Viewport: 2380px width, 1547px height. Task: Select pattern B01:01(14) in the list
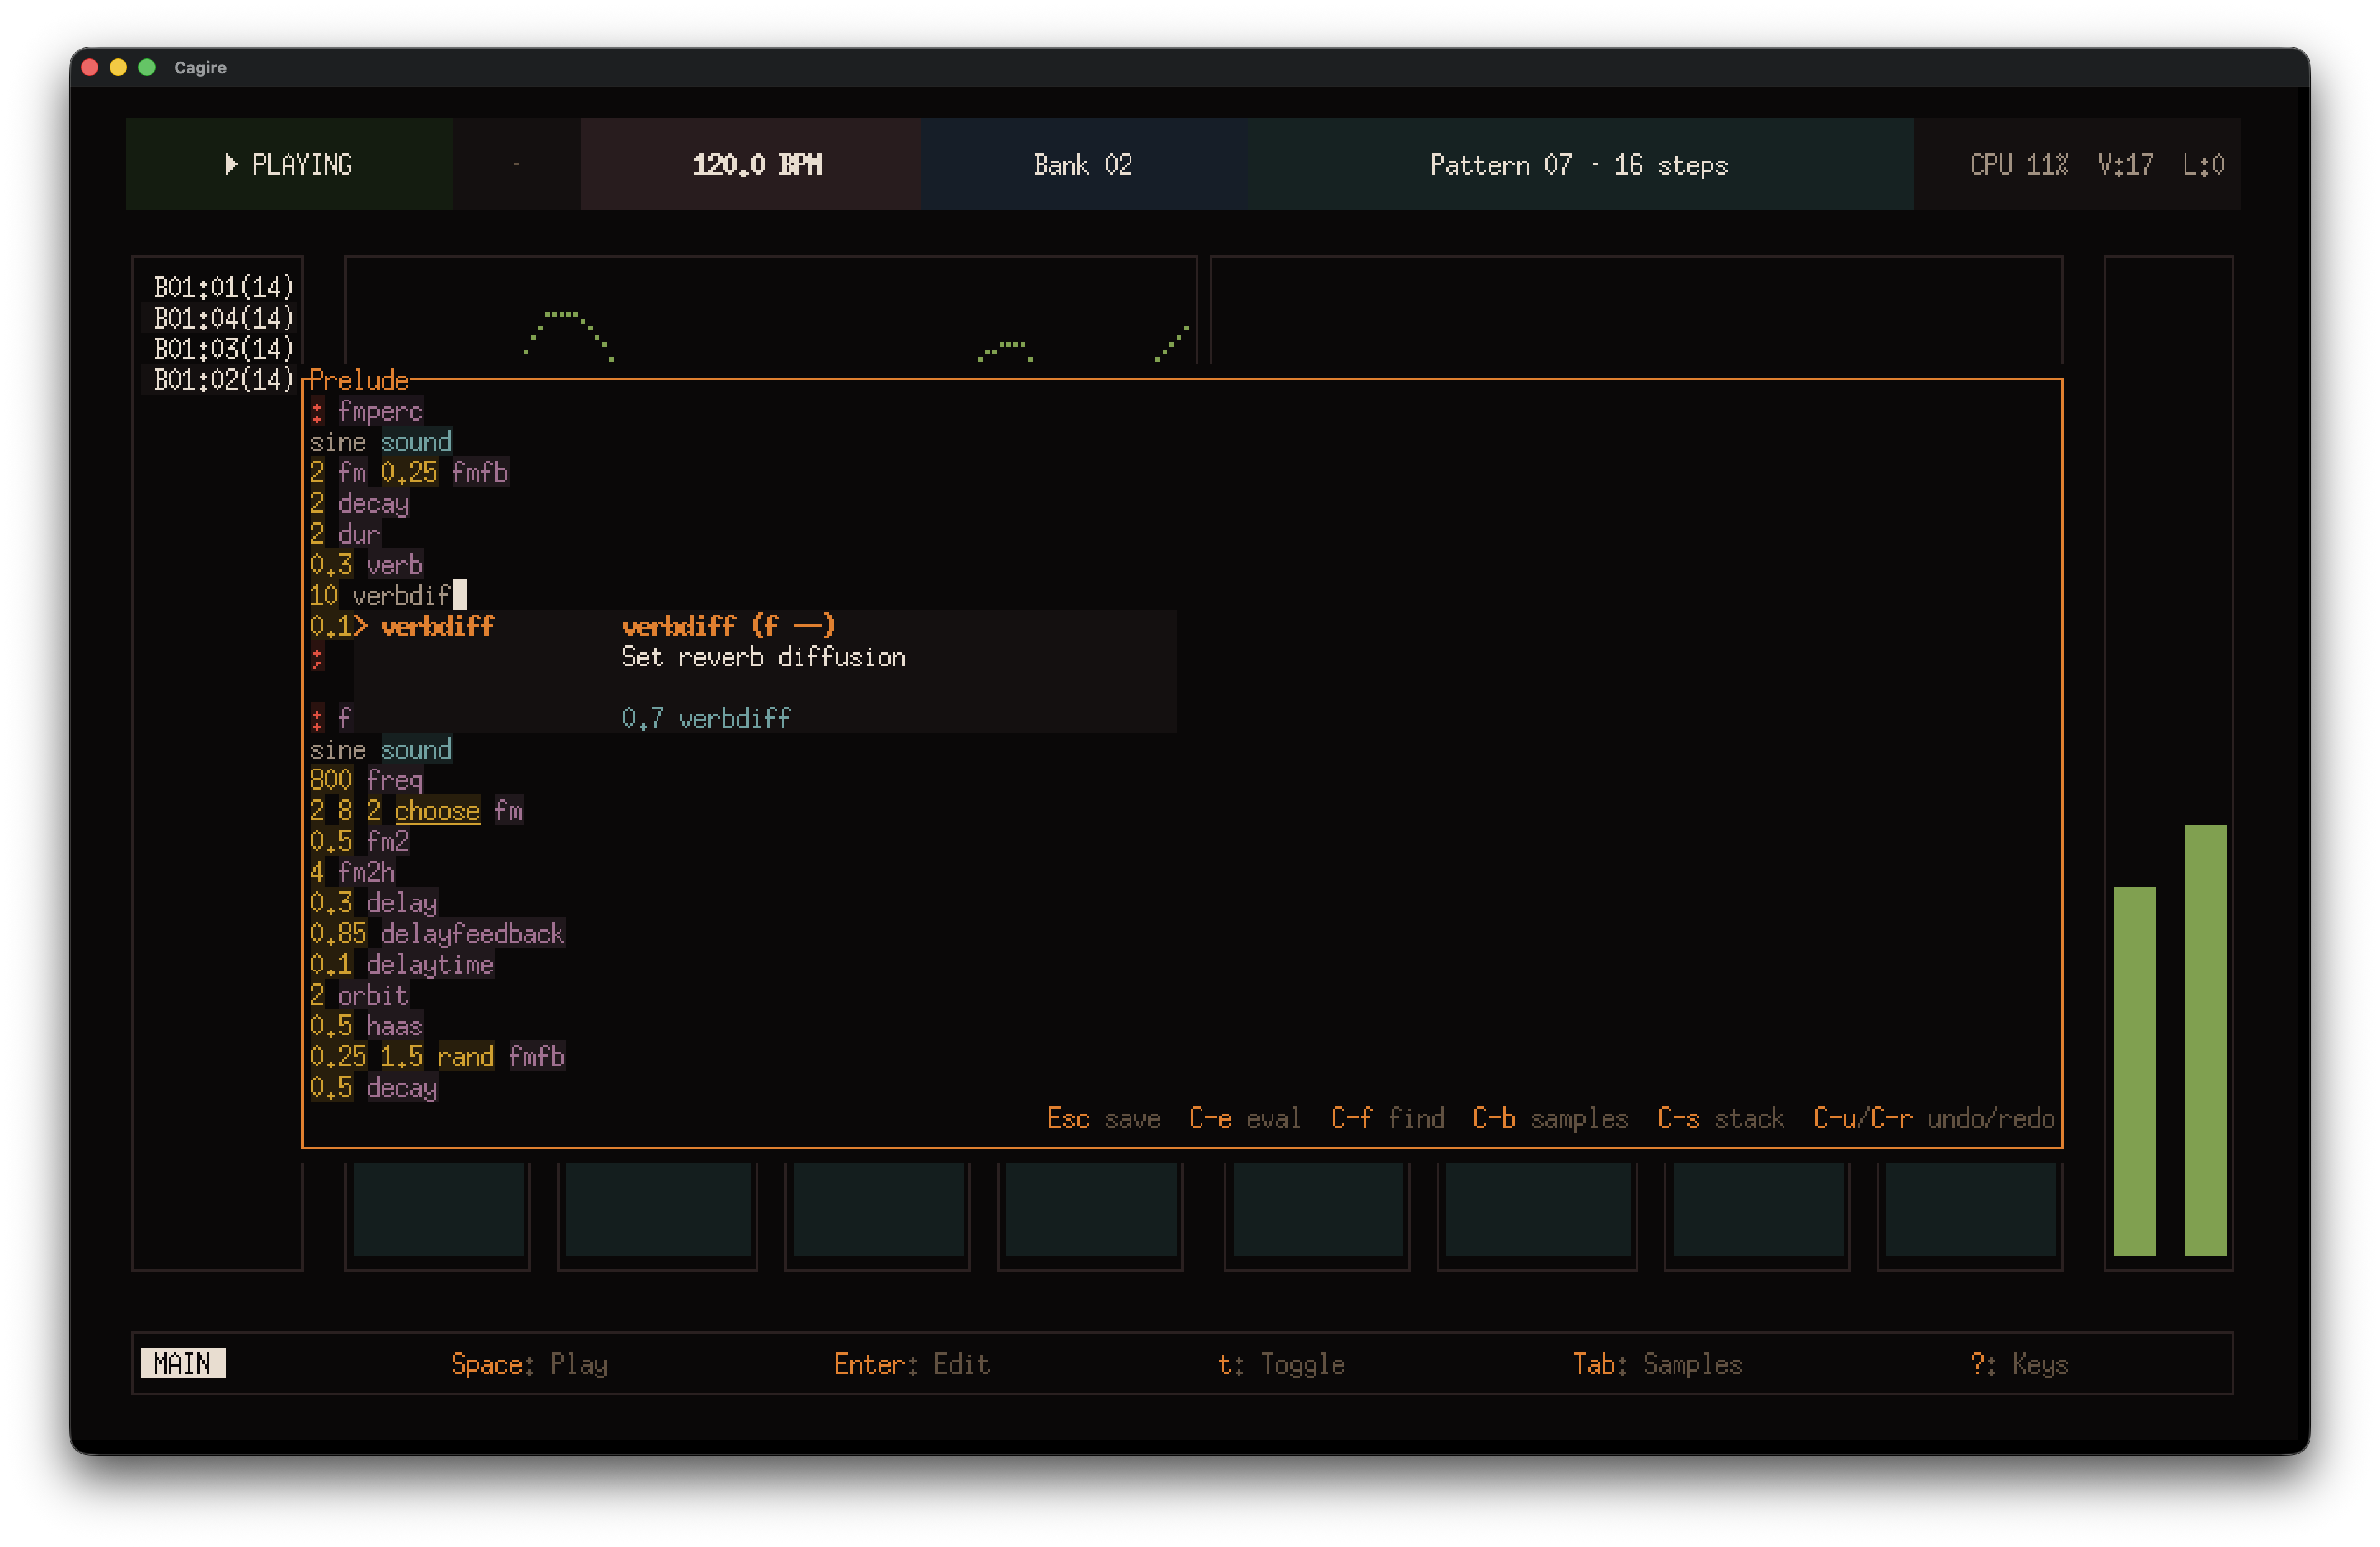coord(223,288)
